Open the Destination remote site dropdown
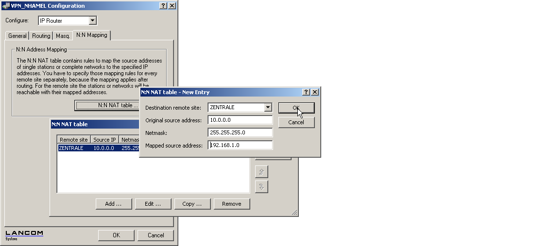This screenshot has width=551, height=246. tap(268, 107)
